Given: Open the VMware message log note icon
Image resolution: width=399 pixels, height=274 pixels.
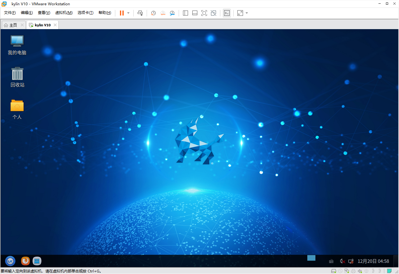Looking at the screenshot, I should pyautogui.click(x=389, y=271).
